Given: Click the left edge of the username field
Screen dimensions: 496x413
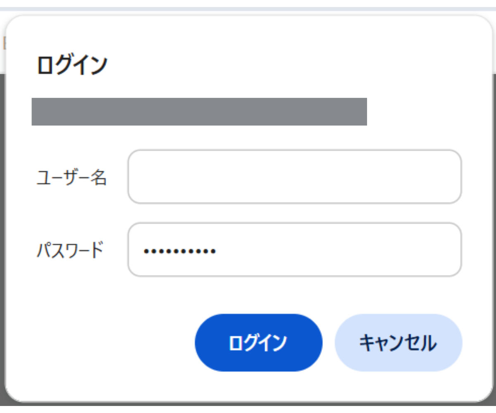Looking at the screenshot, I should (136, 177).
